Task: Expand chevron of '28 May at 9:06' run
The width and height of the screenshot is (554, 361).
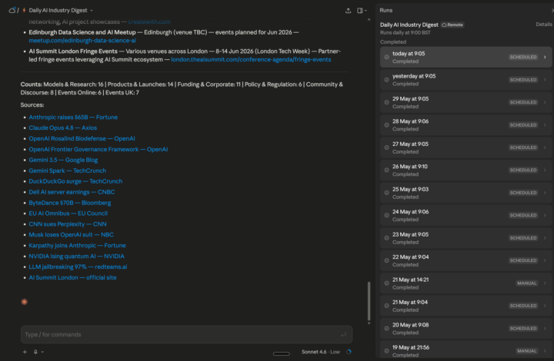Action: [545, 124]
